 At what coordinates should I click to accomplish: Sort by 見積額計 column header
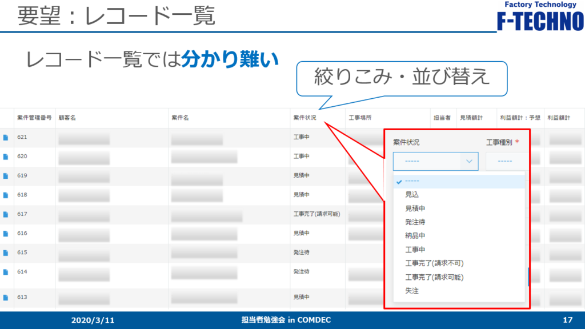[x=471, y=118]
